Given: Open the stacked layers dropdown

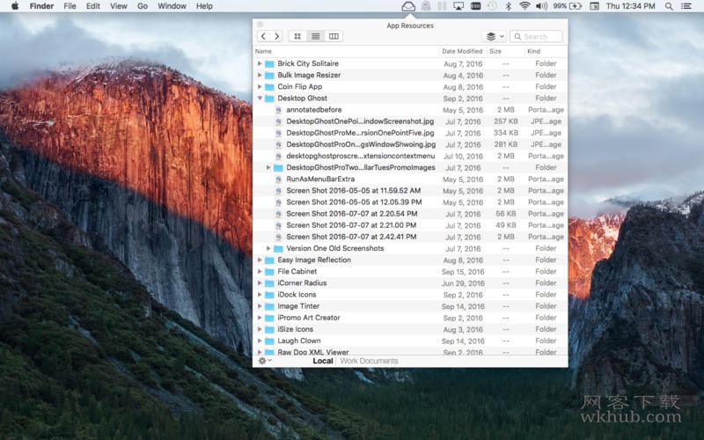Looking at the screenshot, I should pyautogui.click(x=495, y=36).
